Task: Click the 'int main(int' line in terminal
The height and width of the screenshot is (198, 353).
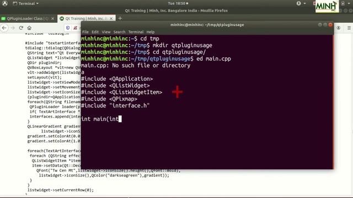Action: coord(101,119)
